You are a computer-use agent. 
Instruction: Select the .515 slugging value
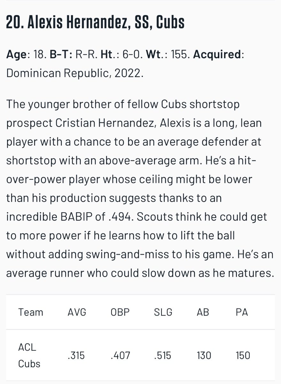coord(163,356)
